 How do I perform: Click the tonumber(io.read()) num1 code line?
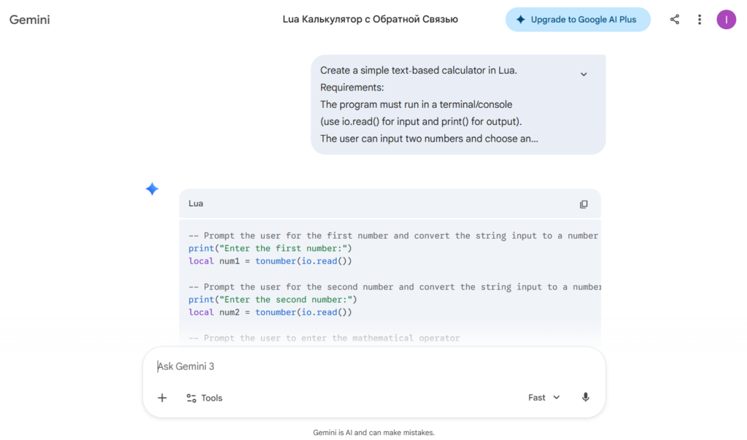tap(270, 261)
